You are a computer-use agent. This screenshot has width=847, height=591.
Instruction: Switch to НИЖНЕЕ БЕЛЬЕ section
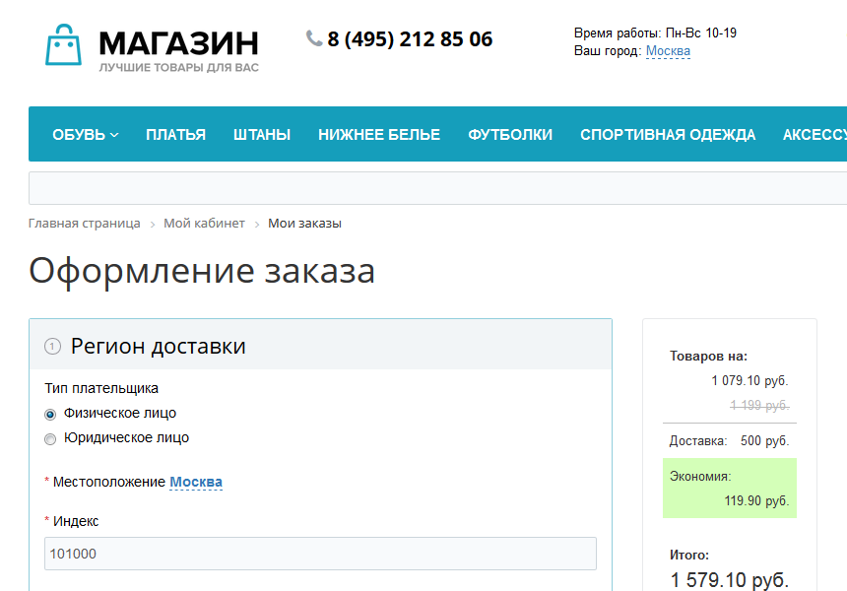coord(378,134)
